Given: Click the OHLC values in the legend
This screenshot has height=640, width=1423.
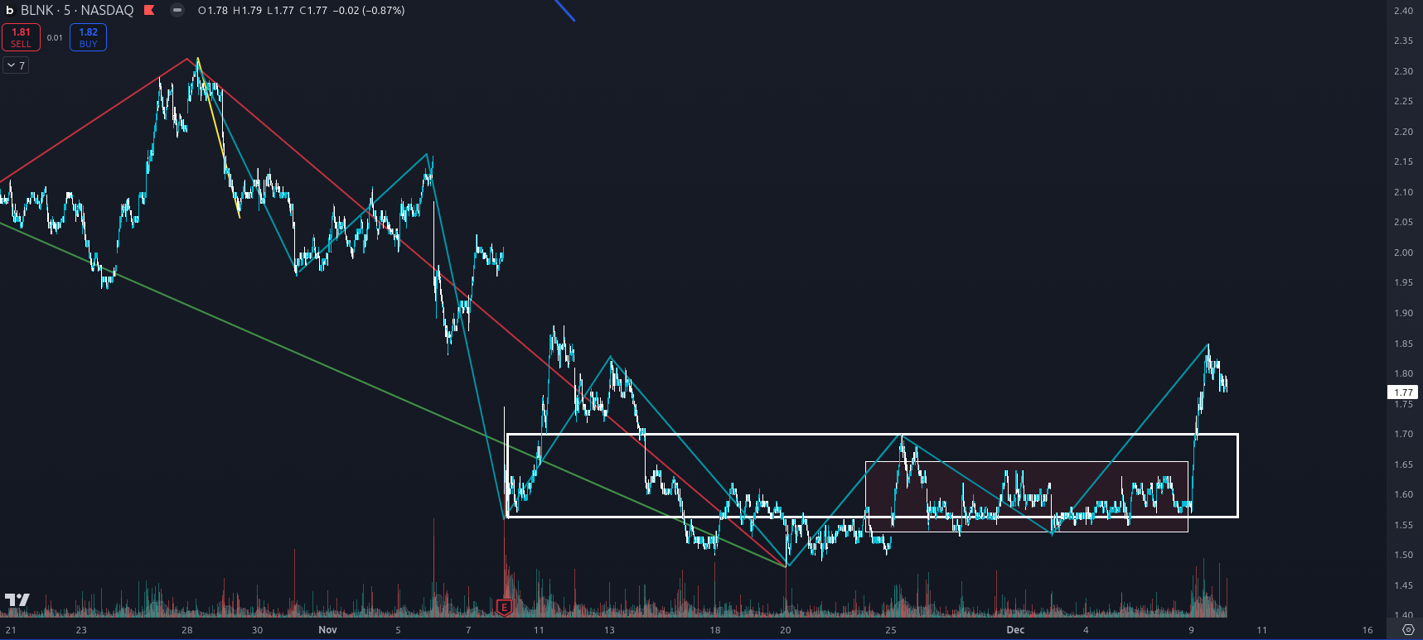Looking at the screenshot, I should point(301,11).
